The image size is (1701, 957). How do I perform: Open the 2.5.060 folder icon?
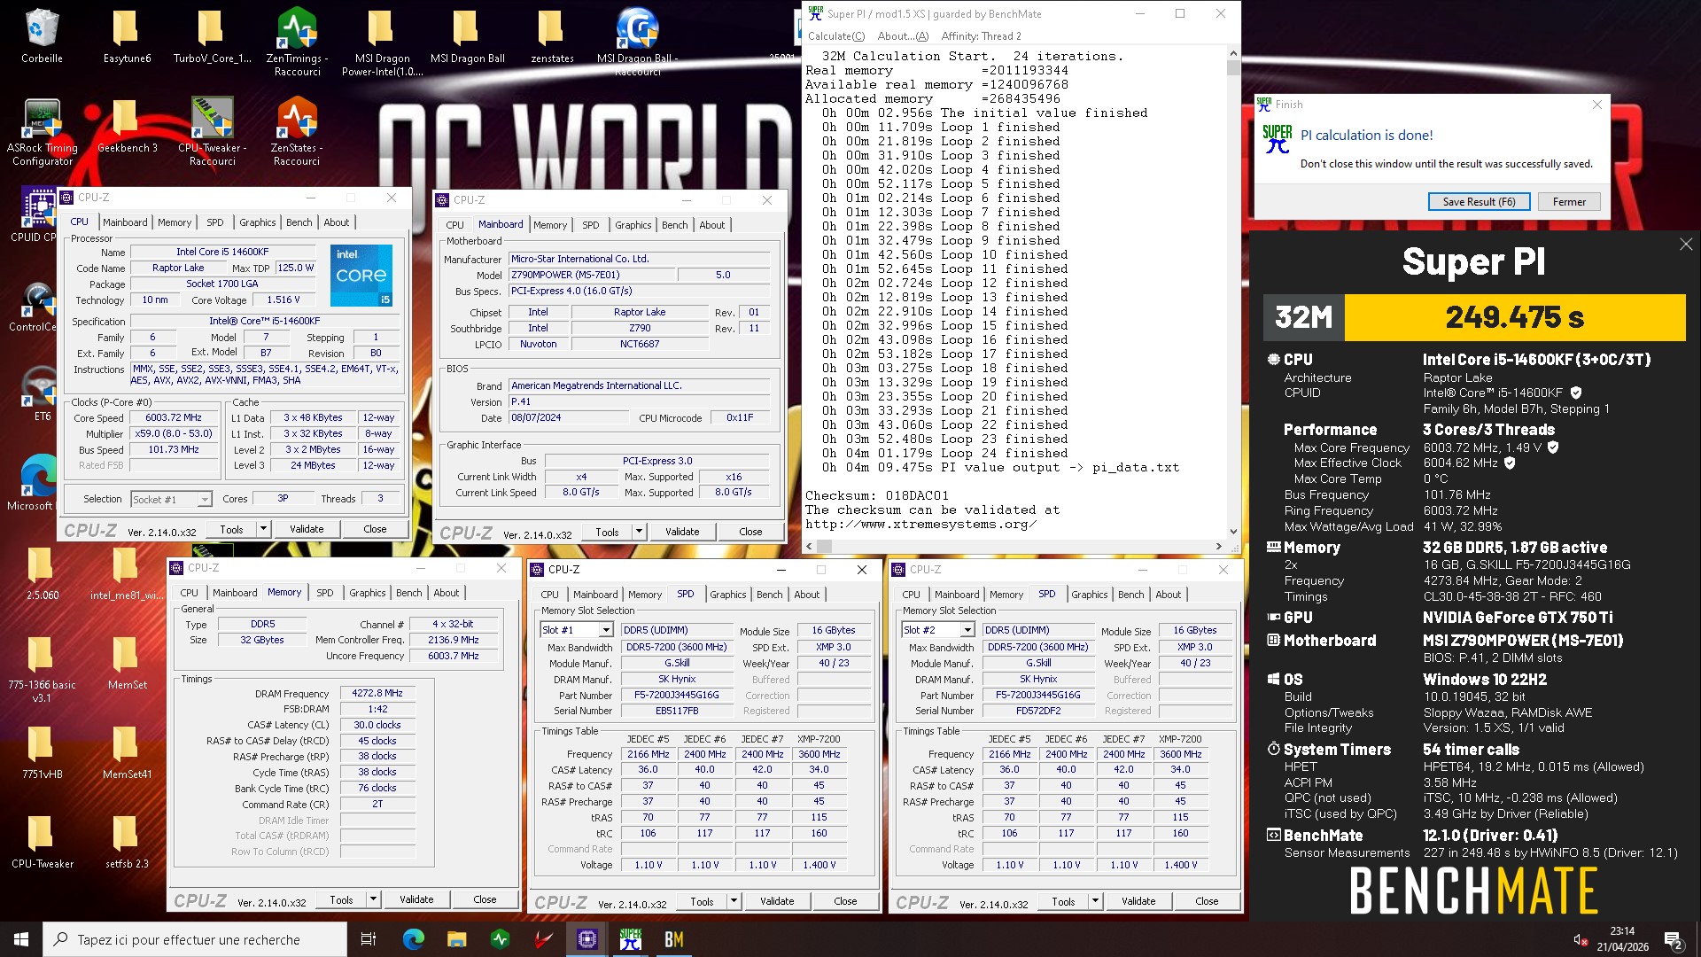point(42,572)
